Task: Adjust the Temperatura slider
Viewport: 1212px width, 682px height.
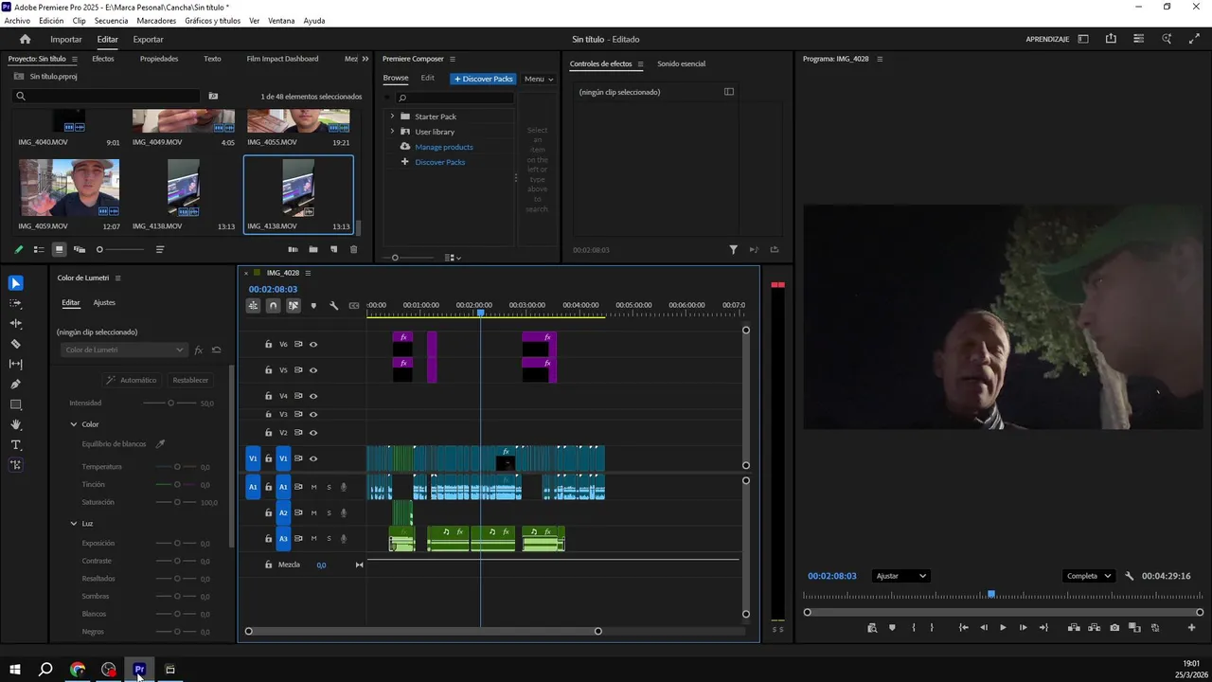Action: 177,467
